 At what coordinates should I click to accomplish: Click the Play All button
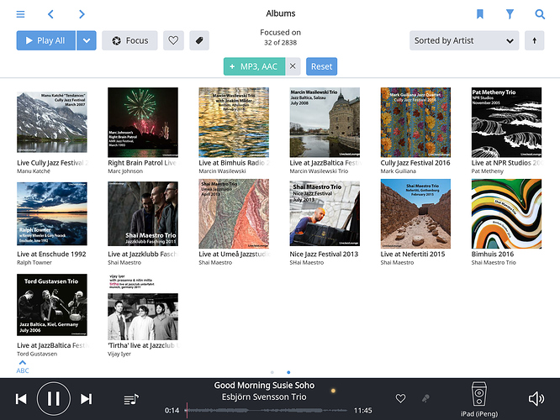click(x=45, y=40)
